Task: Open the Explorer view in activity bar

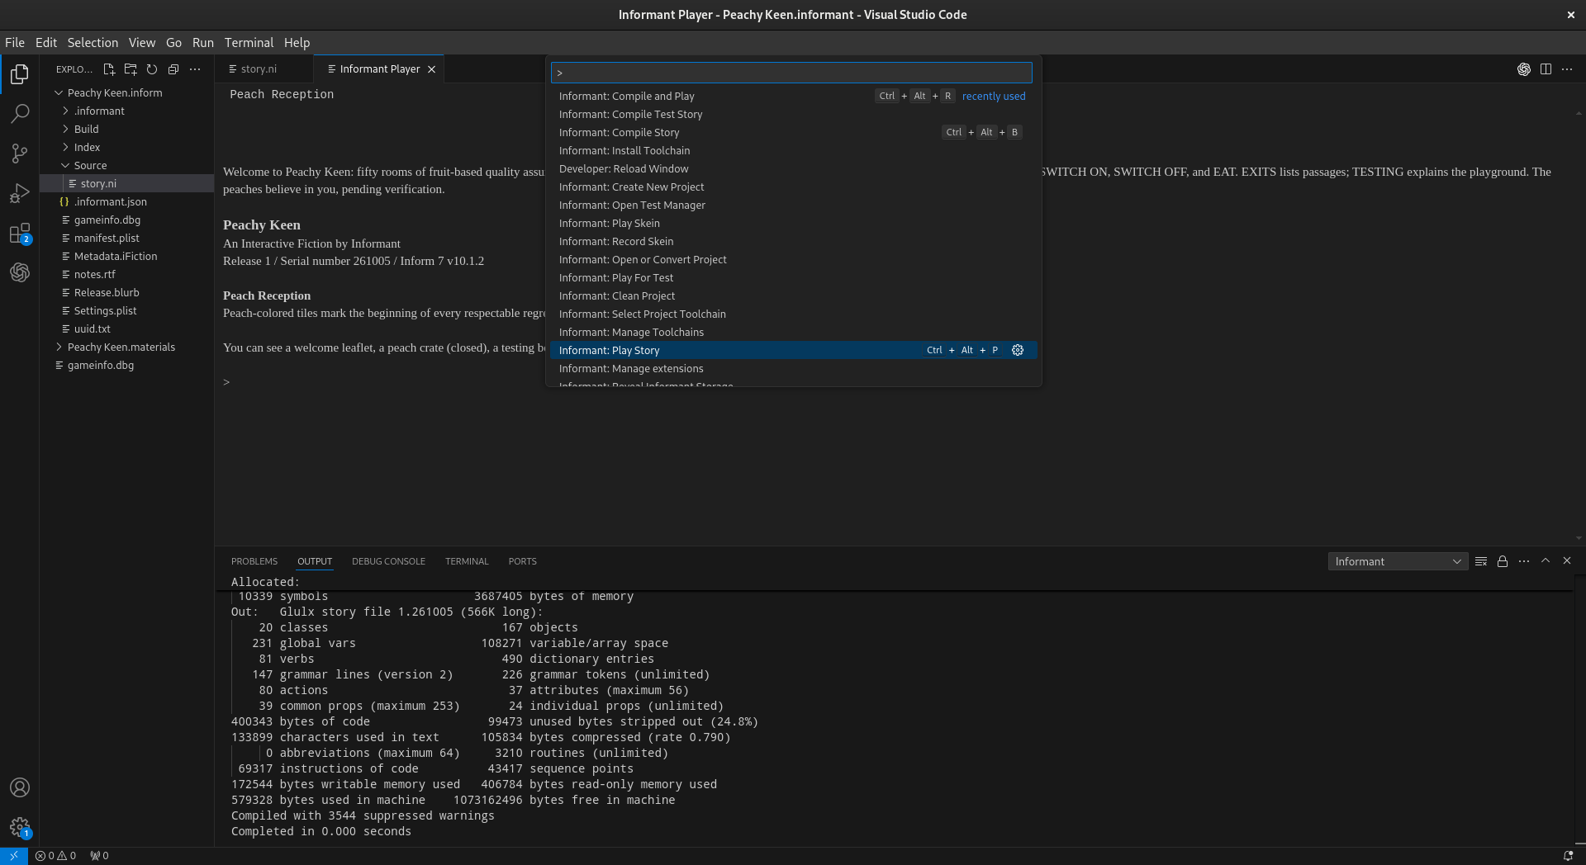Action: click(x=20, y=74)
